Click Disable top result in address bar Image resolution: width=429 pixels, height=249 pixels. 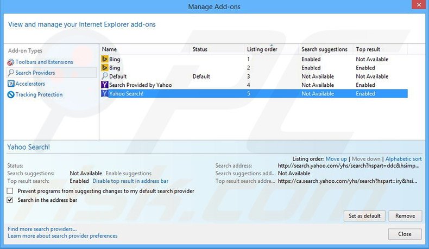click(x=130, y=181)
